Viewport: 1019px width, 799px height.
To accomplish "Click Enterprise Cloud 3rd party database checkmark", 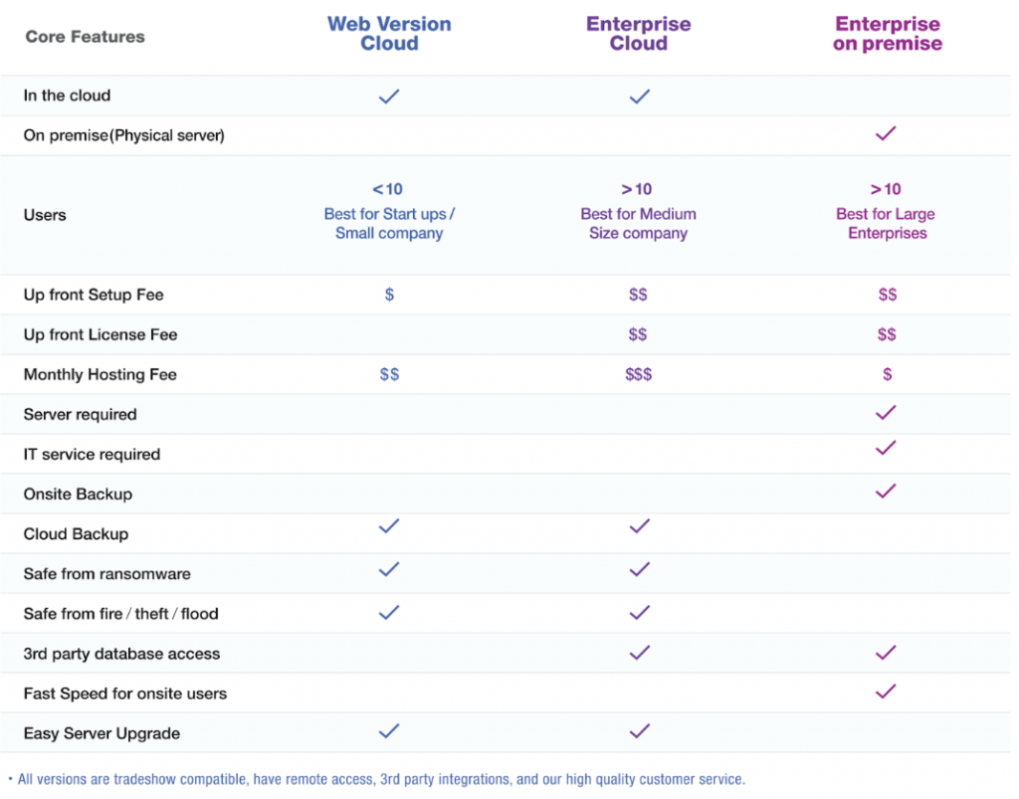I will coord(640,652).
